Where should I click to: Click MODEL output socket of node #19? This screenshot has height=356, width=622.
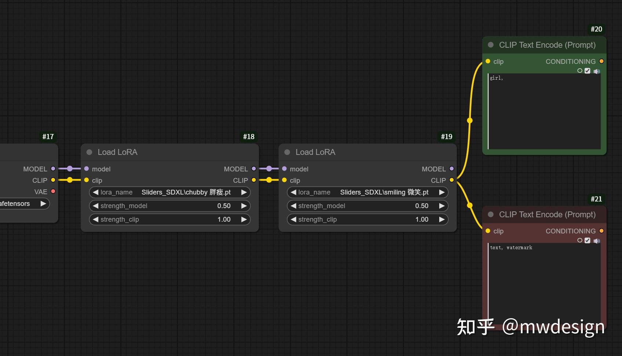(x=452, y=169)
